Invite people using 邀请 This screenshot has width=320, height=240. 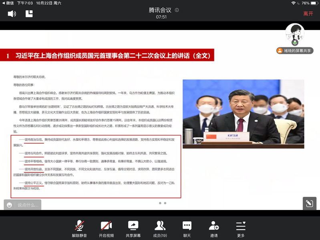(x=214, y=228)
